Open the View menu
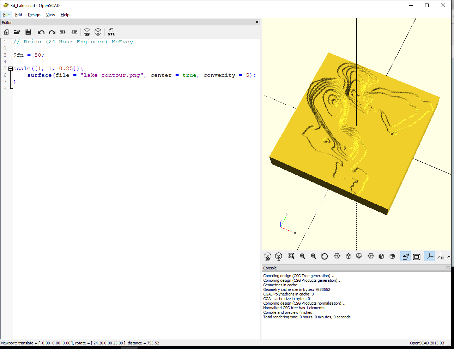Viewport: 454px width, 349px height. tap(50, 15)
